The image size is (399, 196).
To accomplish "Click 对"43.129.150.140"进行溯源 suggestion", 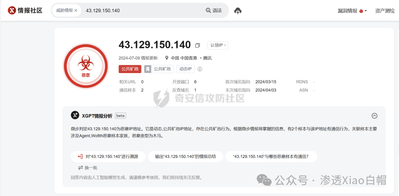I will (108, 157).
